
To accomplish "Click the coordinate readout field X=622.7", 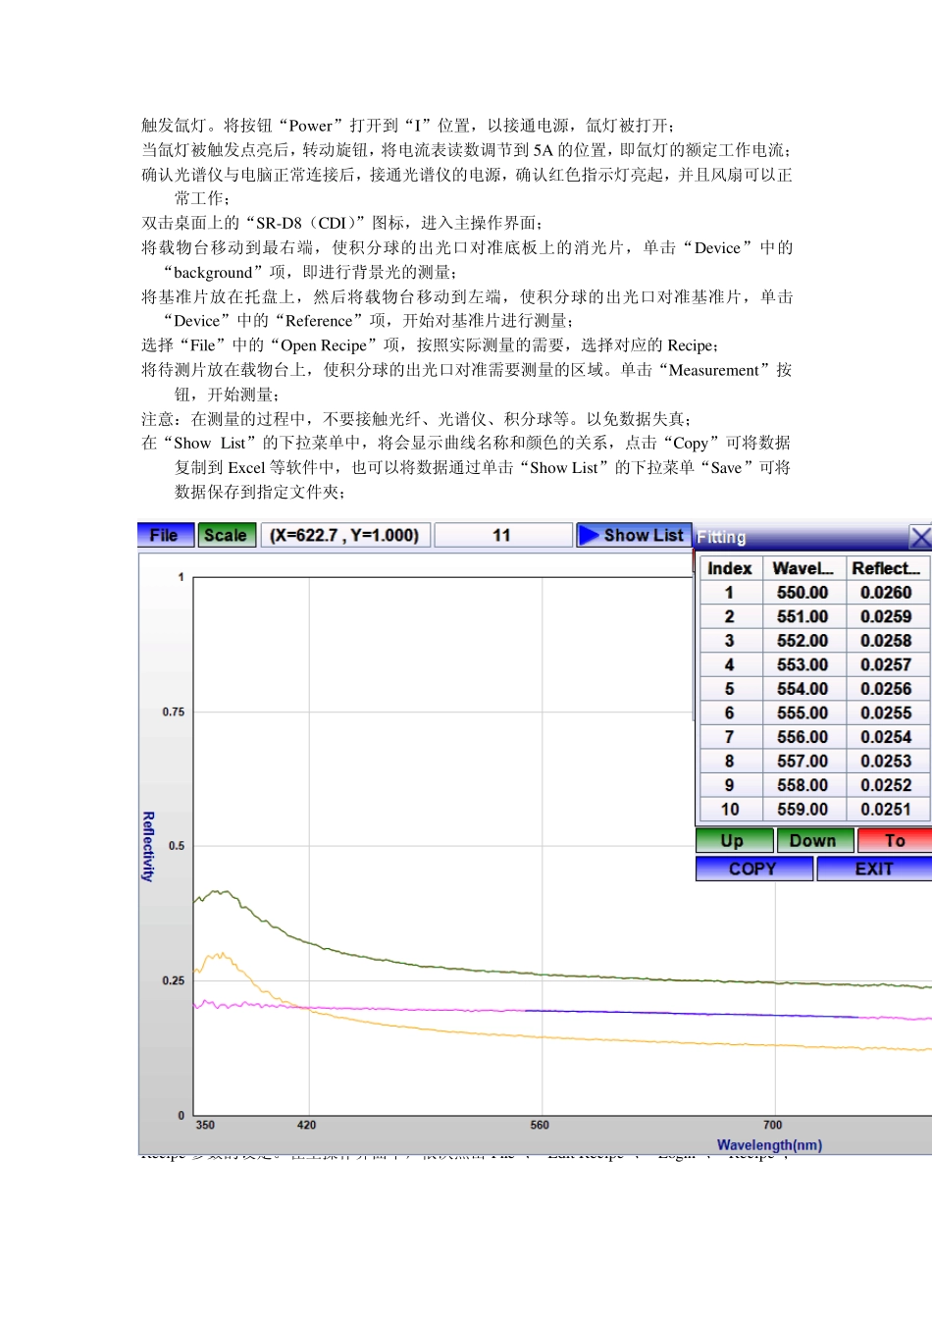I will tap(344, 535).
